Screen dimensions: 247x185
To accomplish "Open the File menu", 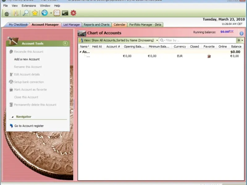I will coord(5,6).
